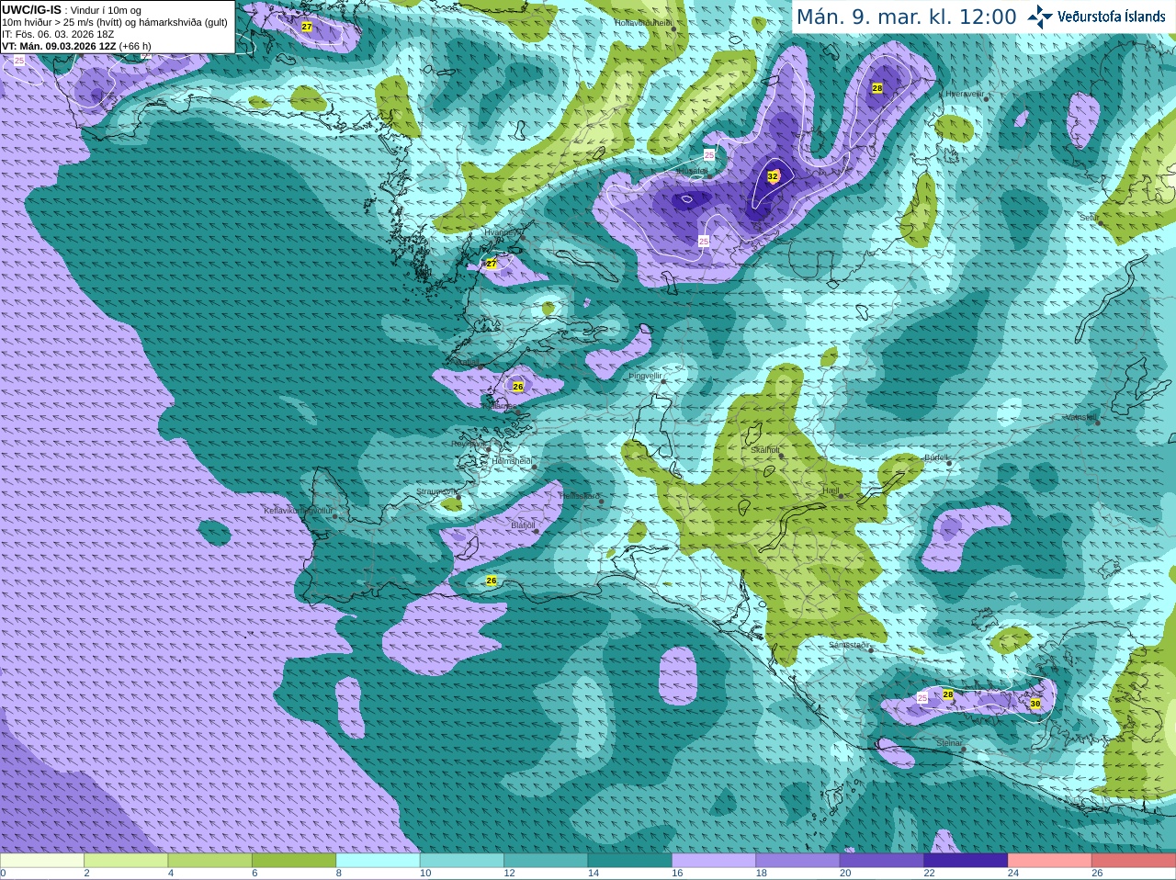
Task: Click the 26 gust marker near Kjalarnes
Action: (x=518, y=387)
